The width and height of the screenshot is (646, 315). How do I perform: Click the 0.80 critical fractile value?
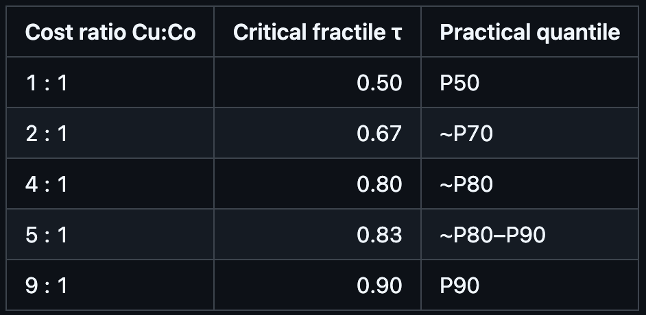(x=379, y=184)
